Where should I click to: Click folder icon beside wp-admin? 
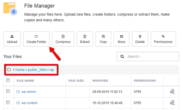pos(18,92)
